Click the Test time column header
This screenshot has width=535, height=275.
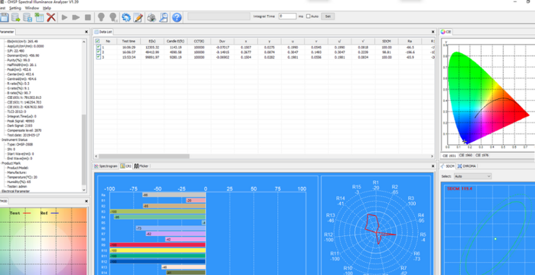click(x=129, y=41)
